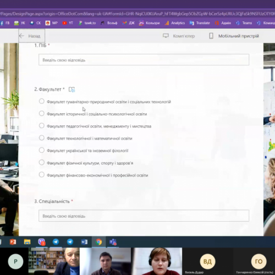Open Word from the taskbar
Screen dimensions: 275x275
[x=84, y=242]
